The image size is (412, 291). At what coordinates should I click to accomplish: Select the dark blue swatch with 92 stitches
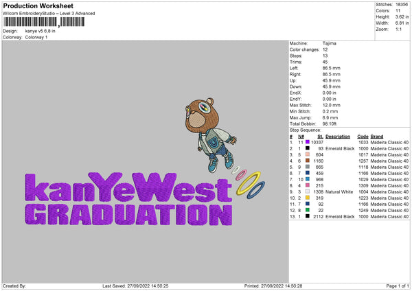(x=308, y=204)
